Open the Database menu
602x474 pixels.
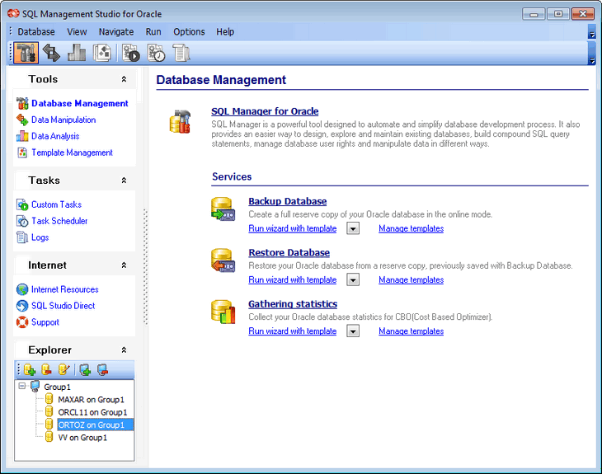coord(36,32)
